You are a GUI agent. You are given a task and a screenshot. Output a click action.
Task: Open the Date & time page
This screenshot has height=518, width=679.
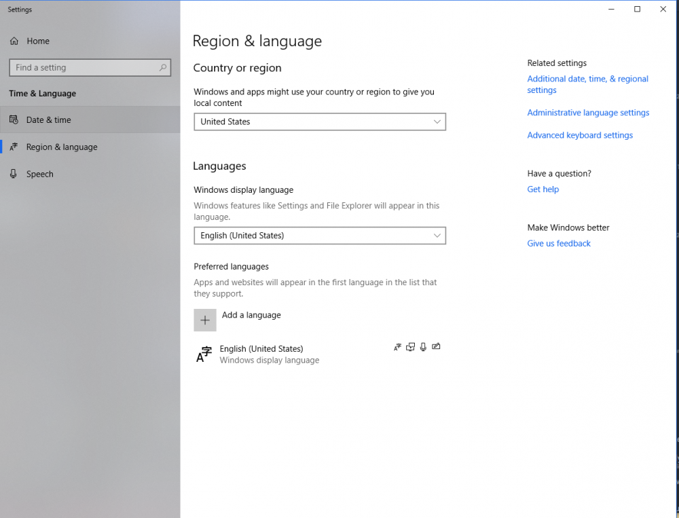click(90, 119)
